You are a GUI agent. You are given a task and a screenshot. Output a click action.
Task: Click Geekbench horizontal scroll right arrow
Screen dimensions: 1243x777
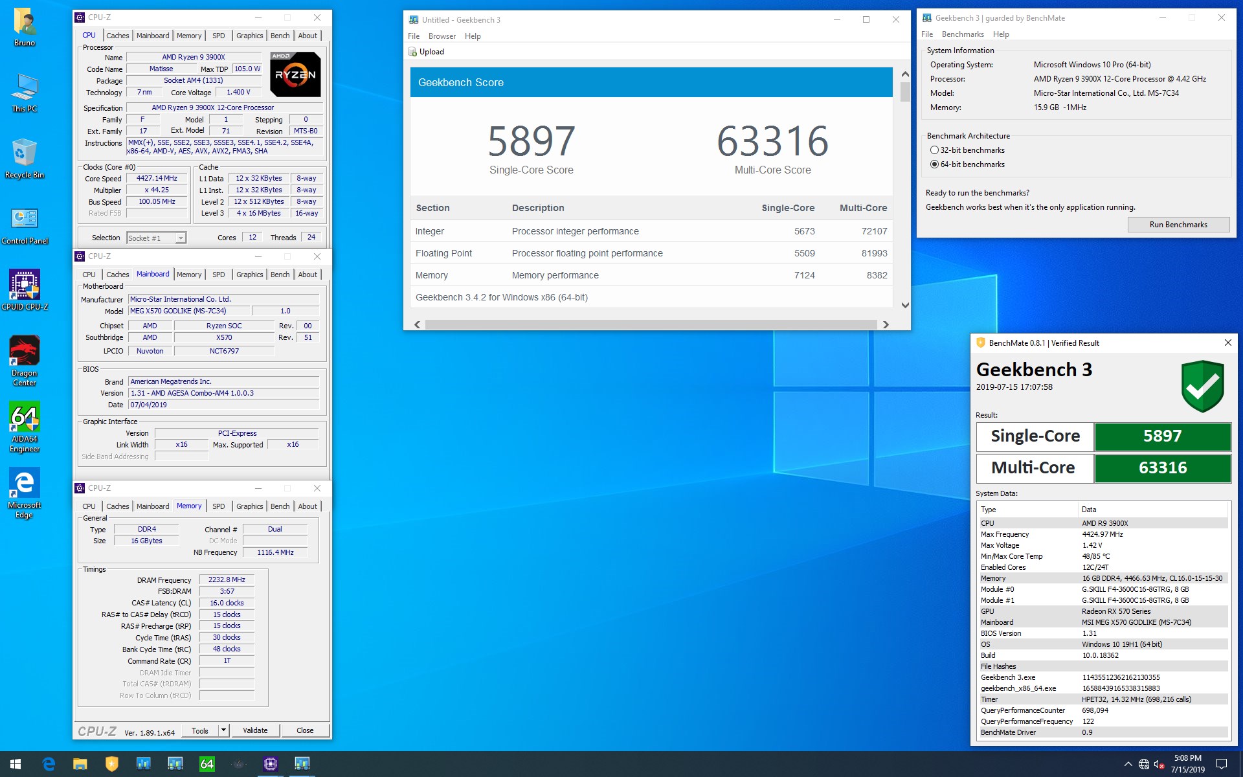886,324
